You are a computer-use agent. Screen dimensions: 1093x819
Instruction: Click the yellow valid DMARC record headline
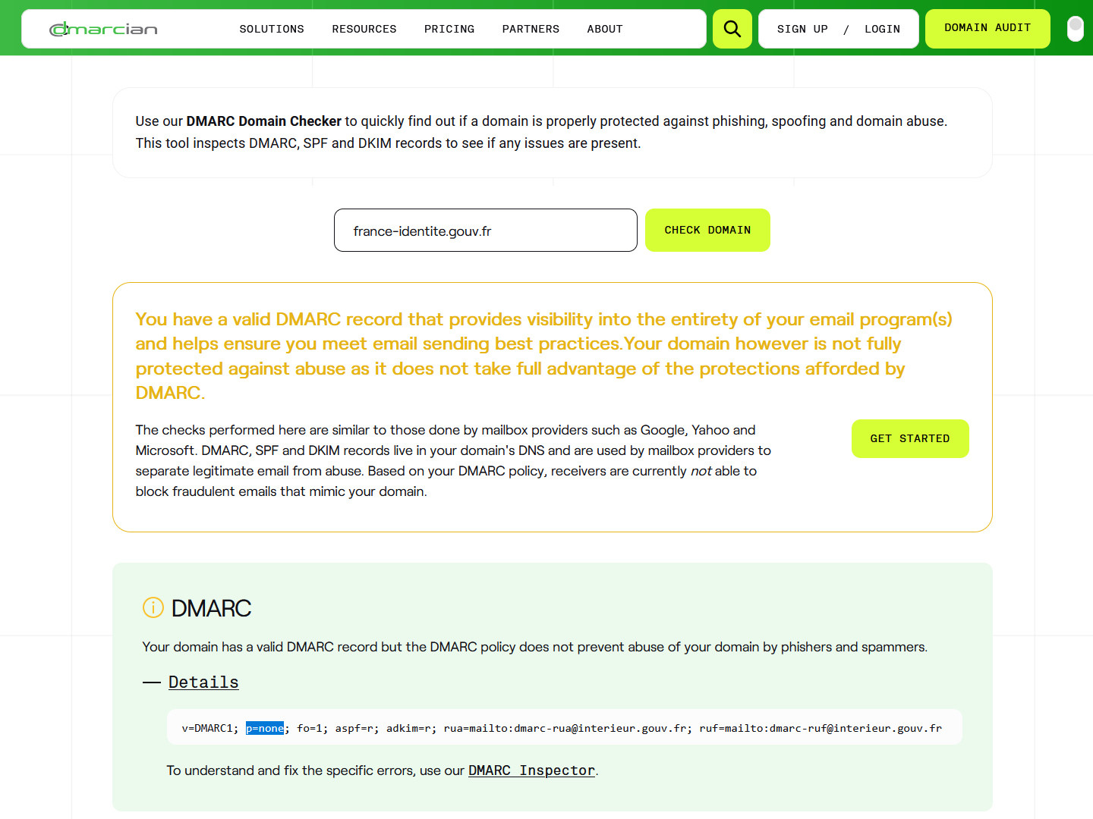point(544,356)
